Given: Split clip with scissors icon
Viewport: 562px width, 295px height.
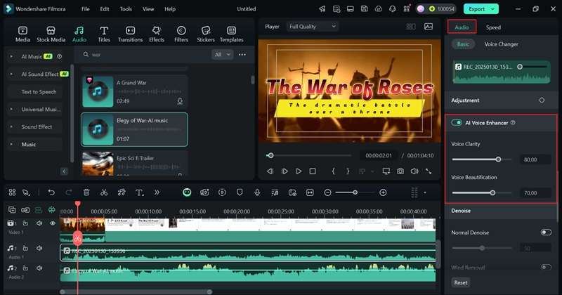Looking at the screenshot, I should [104, 192].
